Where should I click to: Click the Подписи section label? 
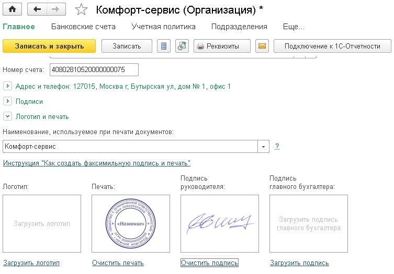[29, 102]
